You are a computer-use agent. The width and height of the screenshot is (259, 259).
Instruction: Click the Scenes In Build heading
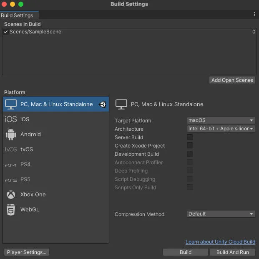point(22,24)
